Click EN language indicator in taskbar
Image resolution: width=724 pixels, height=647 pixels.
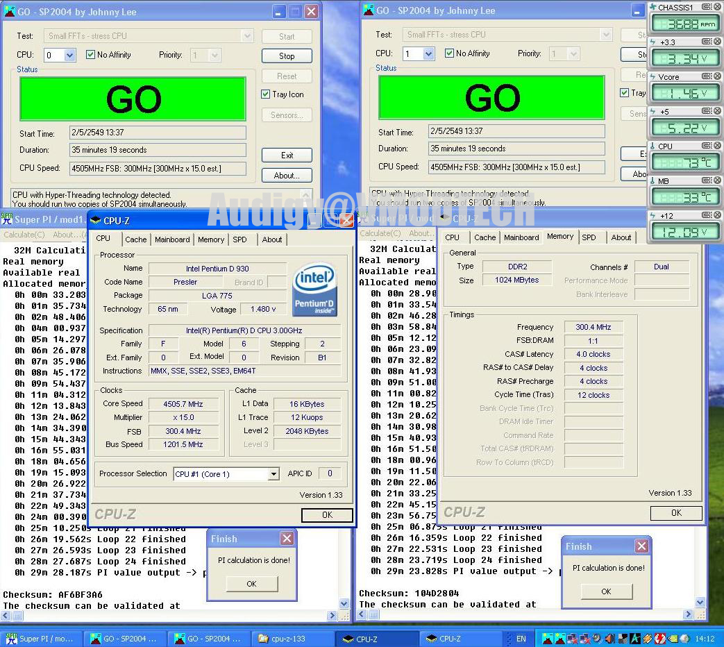click(521, 639)
